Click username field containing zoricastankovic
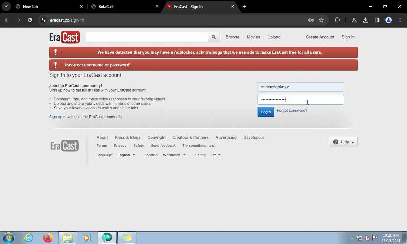Image resolution: width=407 pixels, height=244 pixels. tap(300, 87)
